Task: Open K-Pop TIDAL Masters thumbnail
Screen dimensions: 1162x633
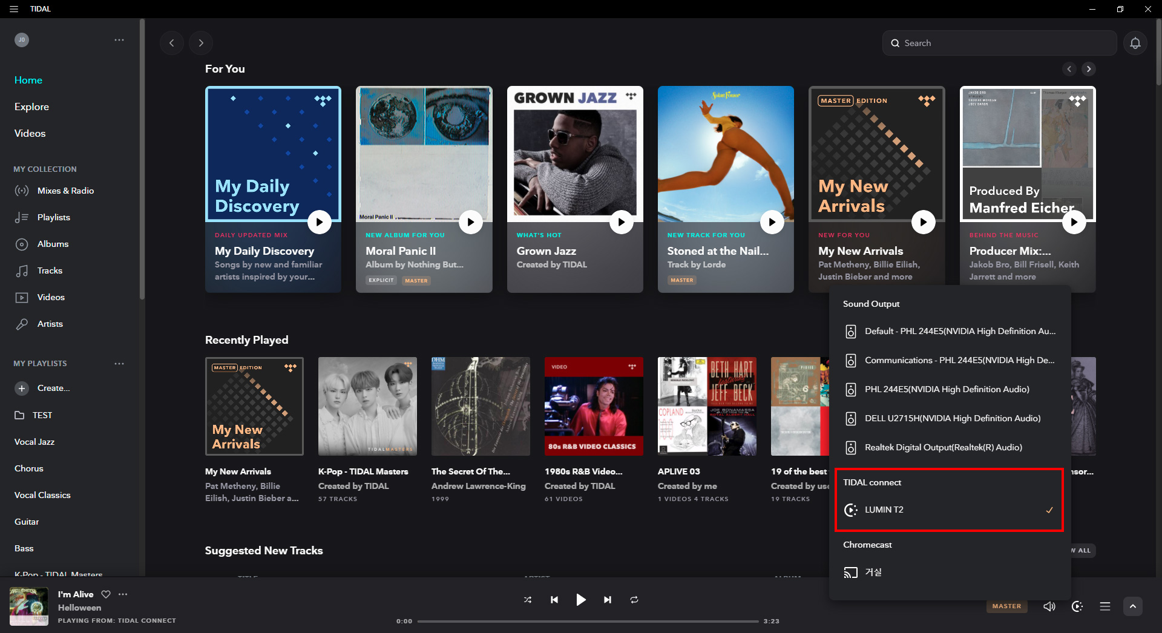Action: (x=367, y=406)
